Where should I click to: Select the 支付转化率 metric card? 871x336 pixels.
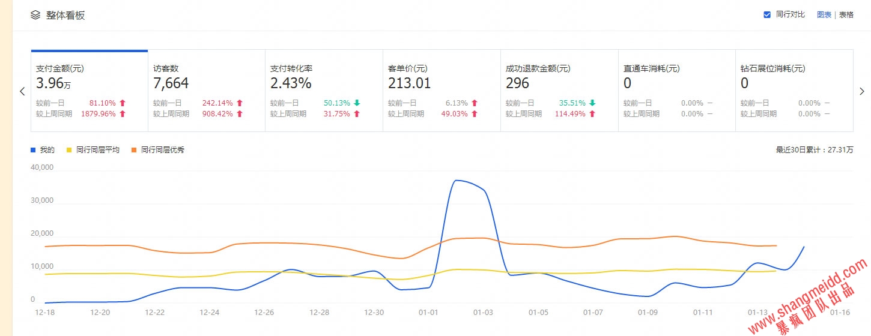click(x=324, y=91)
